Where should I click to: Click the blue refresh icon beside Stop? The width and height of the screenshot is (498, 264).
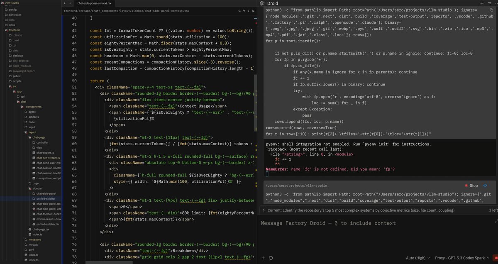[485, 186]
